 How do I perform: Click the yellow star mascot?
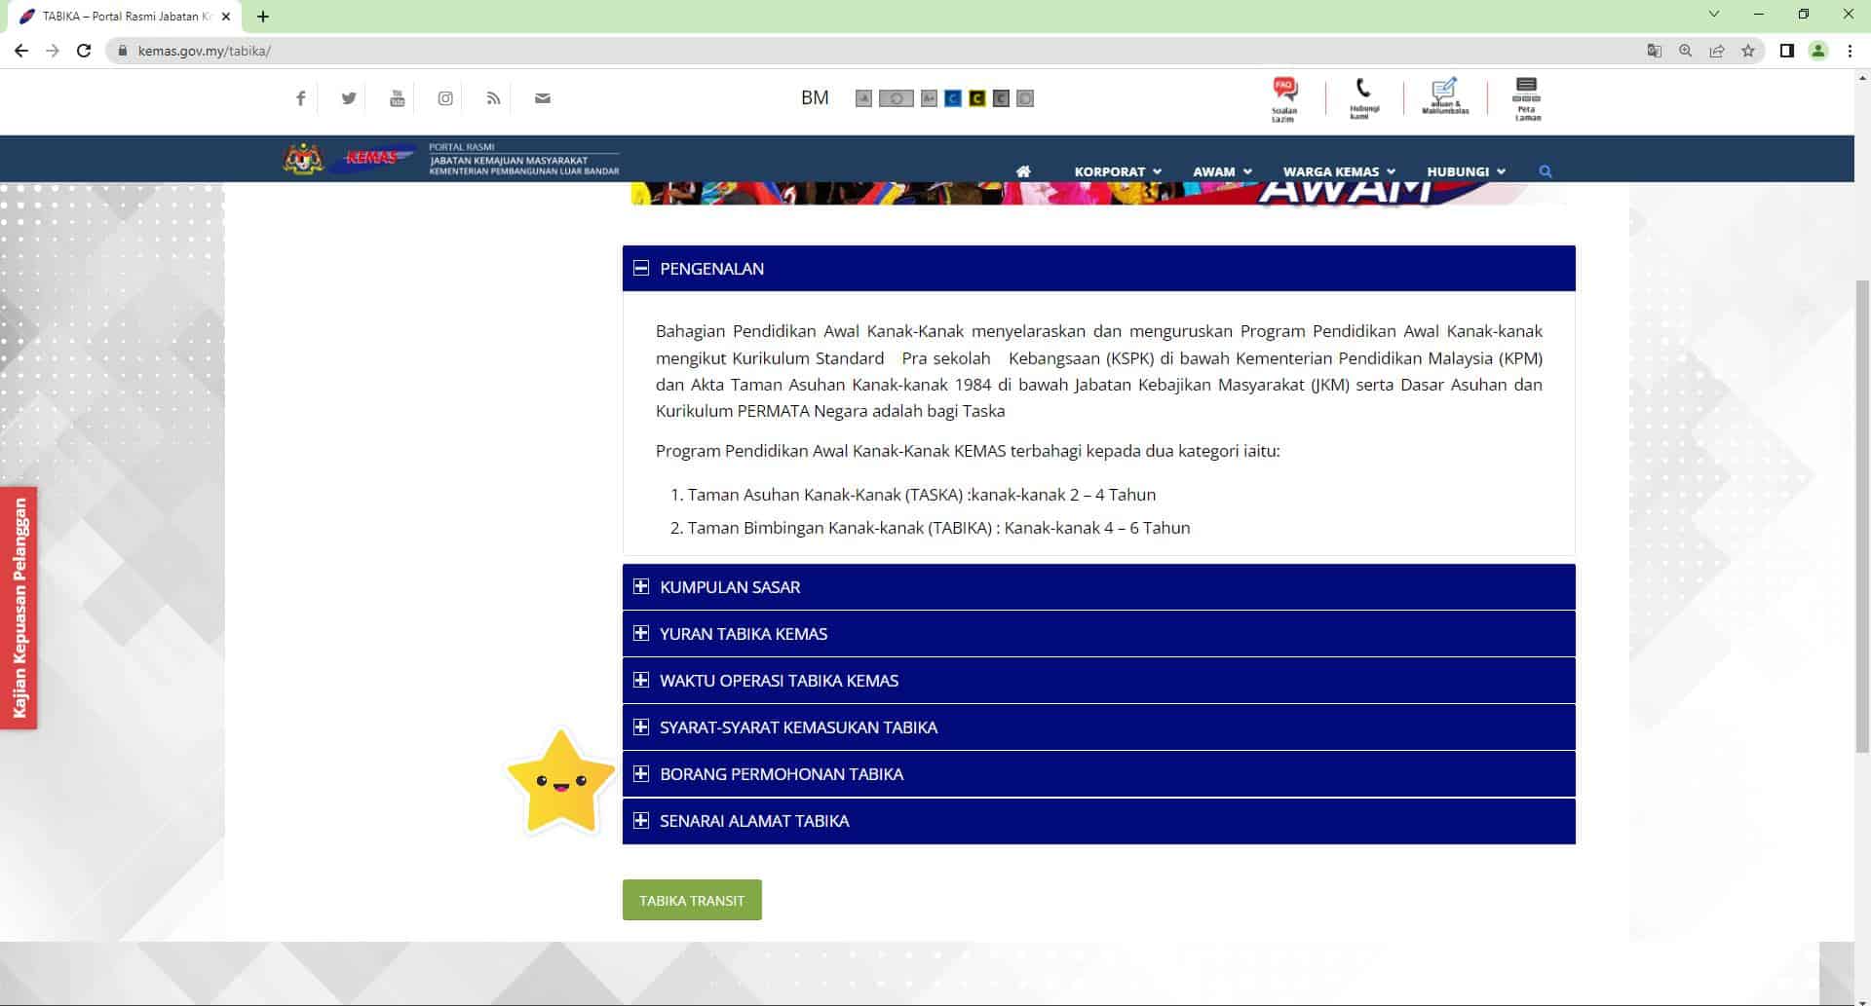click(560, 783)
